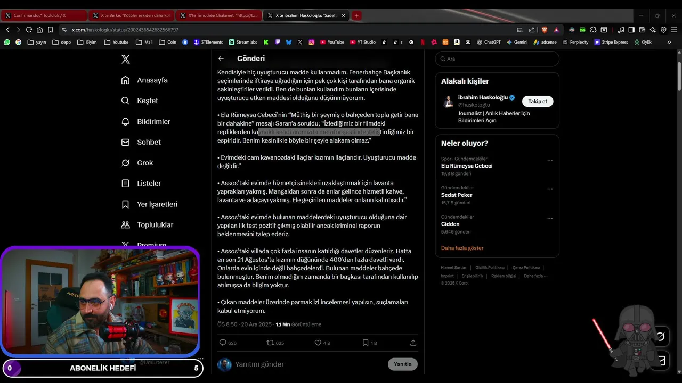682x383 pixels.
Task: Open the X logo home icon
Action: [126, 60]
